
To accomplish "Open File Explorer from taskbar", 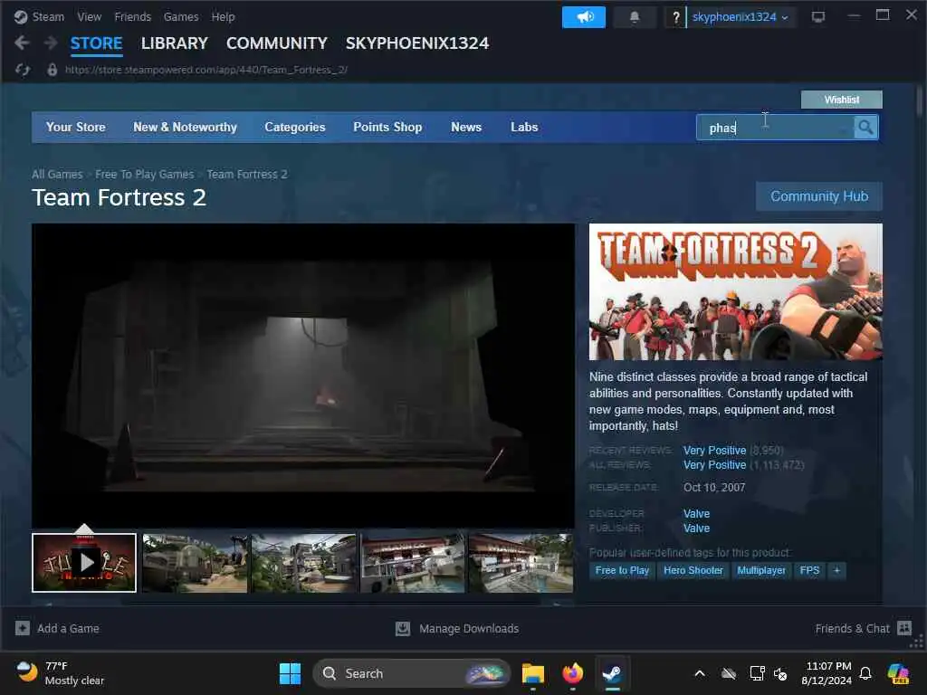I will pyautogui.click(x=532, y=673).
